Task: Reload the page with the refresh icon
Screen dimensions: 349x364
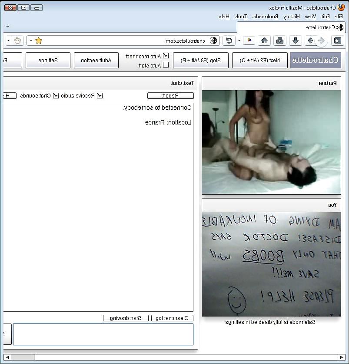Action: (229, 41)
